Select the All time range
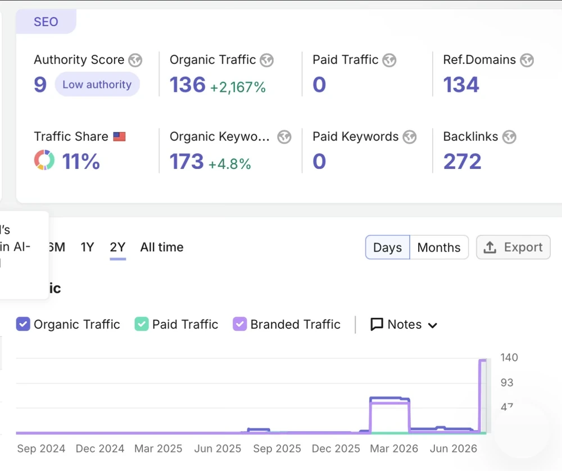562x471 pixels. pyautogui.click(x=162, y=248)
